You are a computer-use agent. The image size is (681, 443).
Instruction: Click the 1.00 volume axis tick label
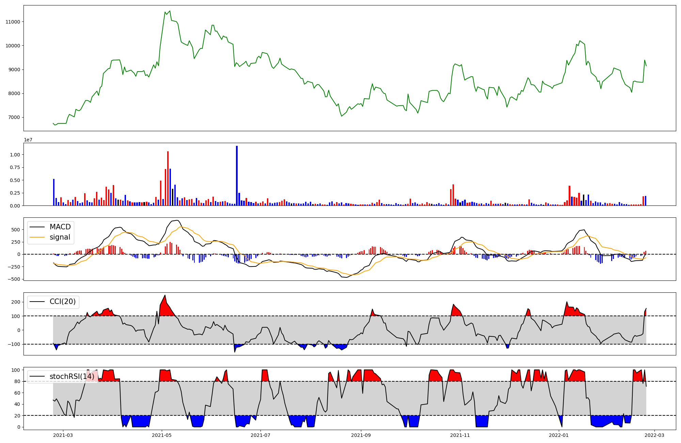(15, 155)
